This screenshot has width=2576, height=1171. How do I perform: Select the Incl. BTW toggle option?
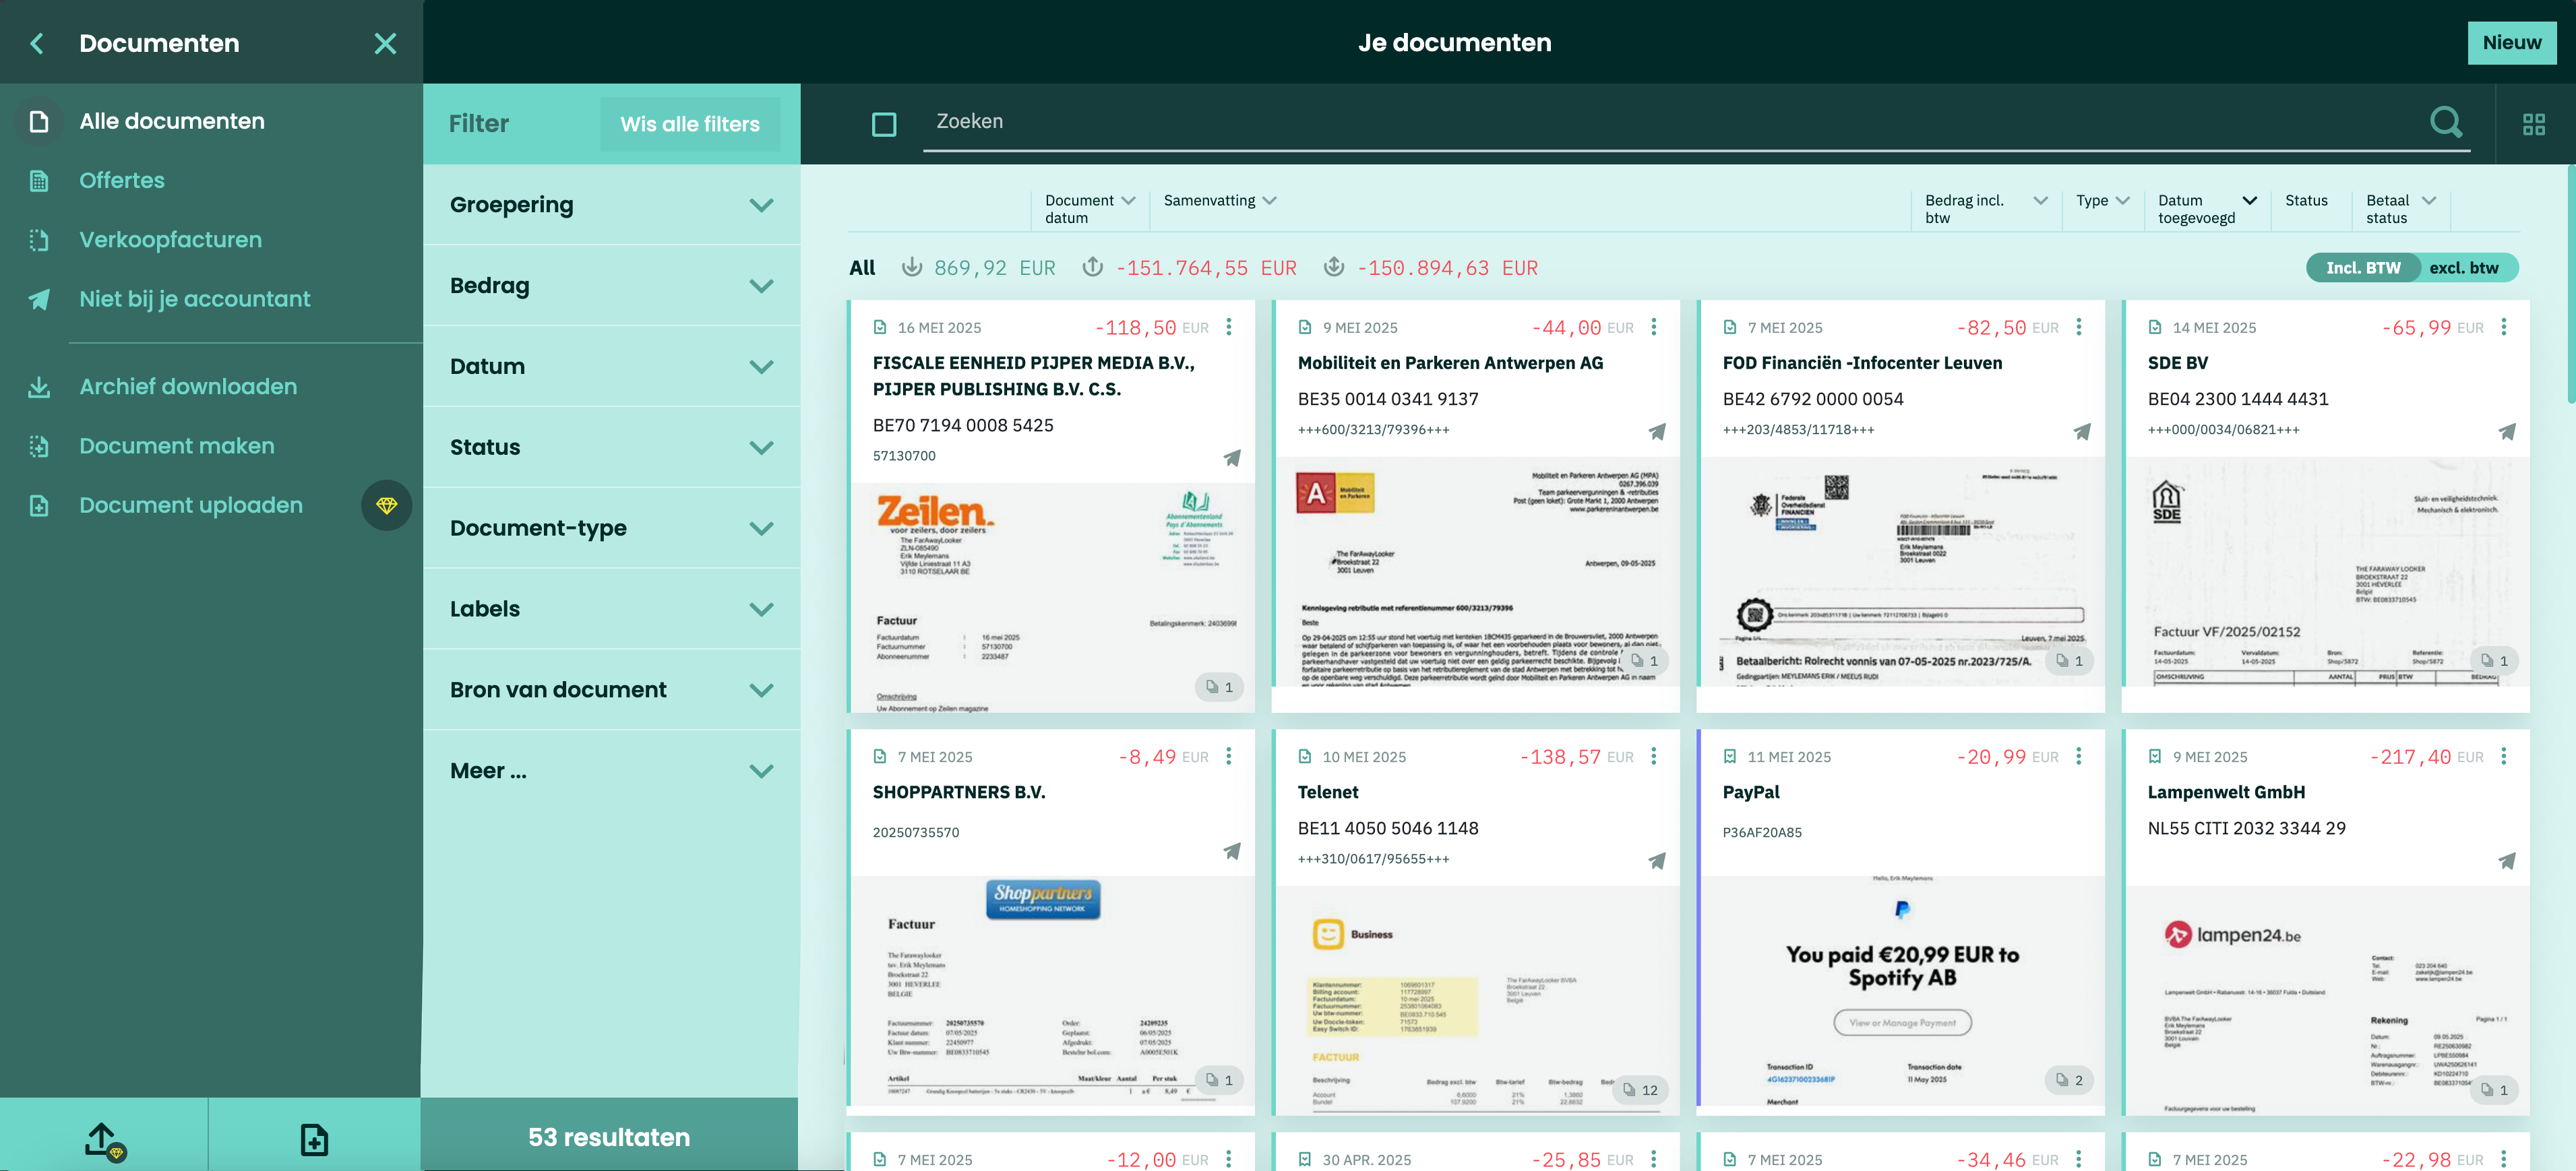(2362, 268)
